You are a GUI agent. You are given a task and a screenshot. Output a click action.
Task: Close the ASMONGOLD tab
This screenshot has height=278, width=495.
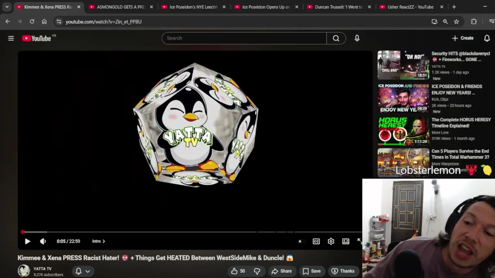151,7
